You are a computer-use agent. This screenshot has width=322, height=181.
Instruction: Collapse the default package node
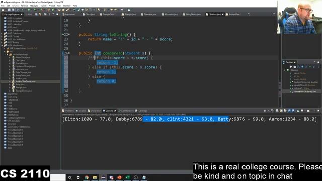click(x=8, y=55)
